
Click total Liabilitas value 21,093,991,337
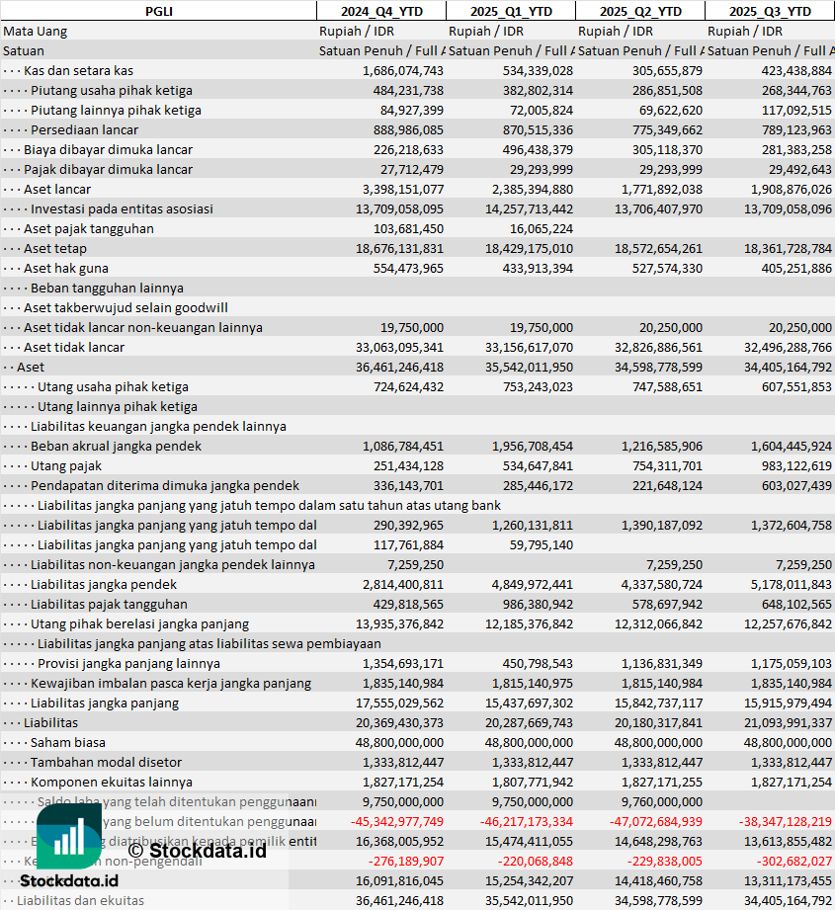pyautogui.click(x=788, y=721)
